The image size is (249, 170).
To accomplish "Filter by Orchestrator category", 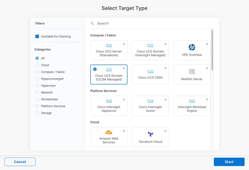I will 37,99.
